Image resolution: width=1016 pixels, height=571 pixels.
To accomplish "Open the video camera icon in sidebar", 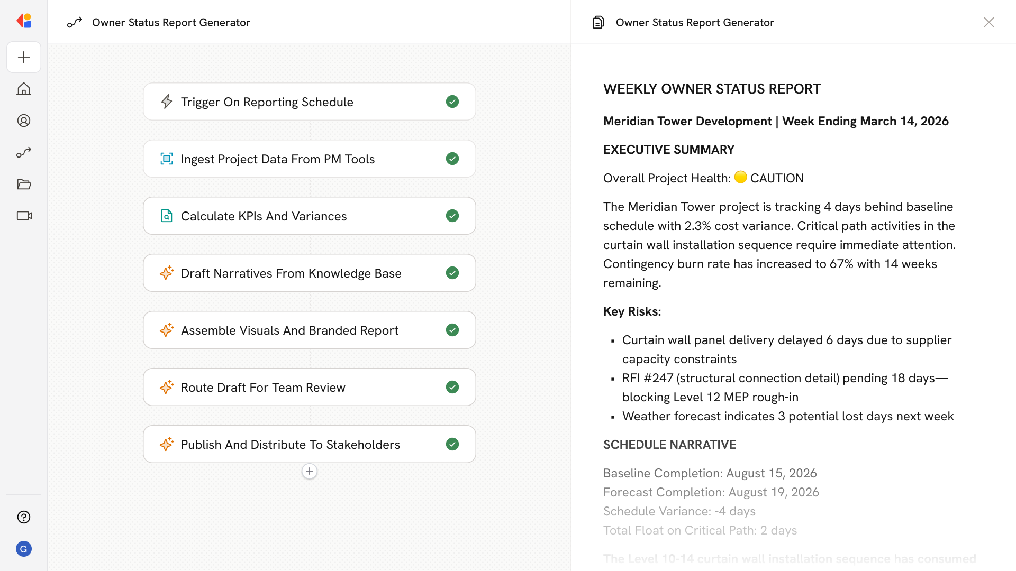I will [24, 216].
